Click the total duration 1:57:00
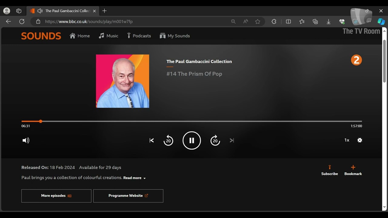 356,126
